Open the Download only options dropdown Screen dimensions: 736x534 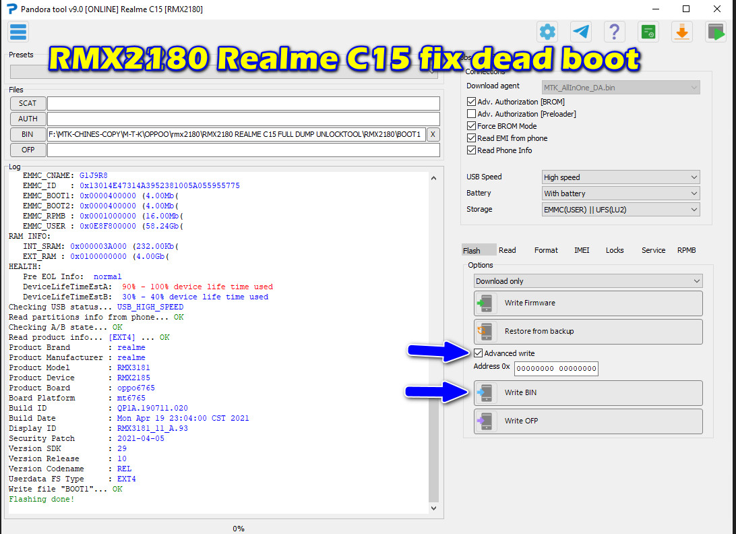pyautogui.click(x=588, y=281)
